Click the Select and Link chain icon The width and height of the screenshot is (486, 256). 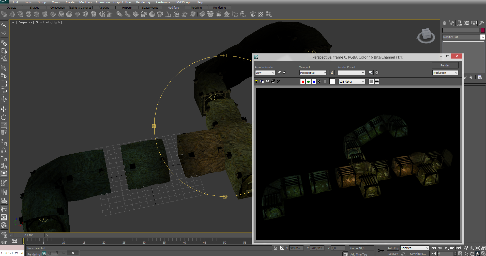4,43
